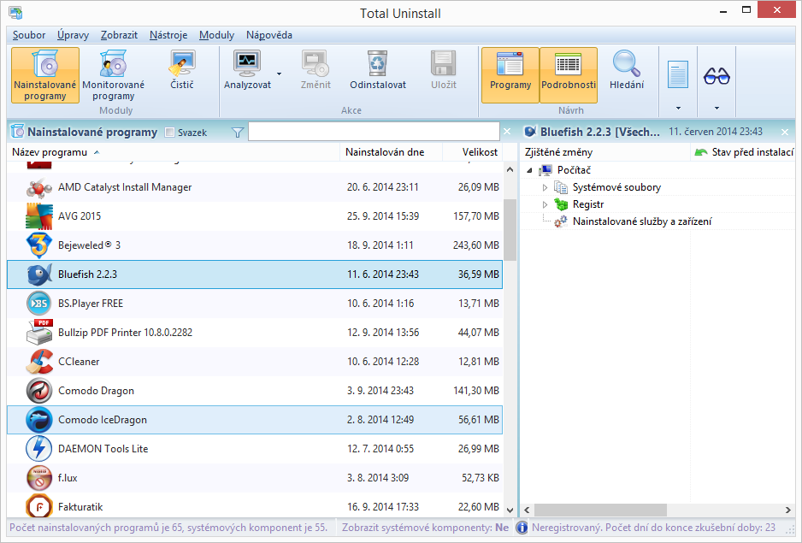Image resolution: width=802 pixels, height=543 pixels.
Task: Toggle the Programy view button
Action: (x=510, y=75)
